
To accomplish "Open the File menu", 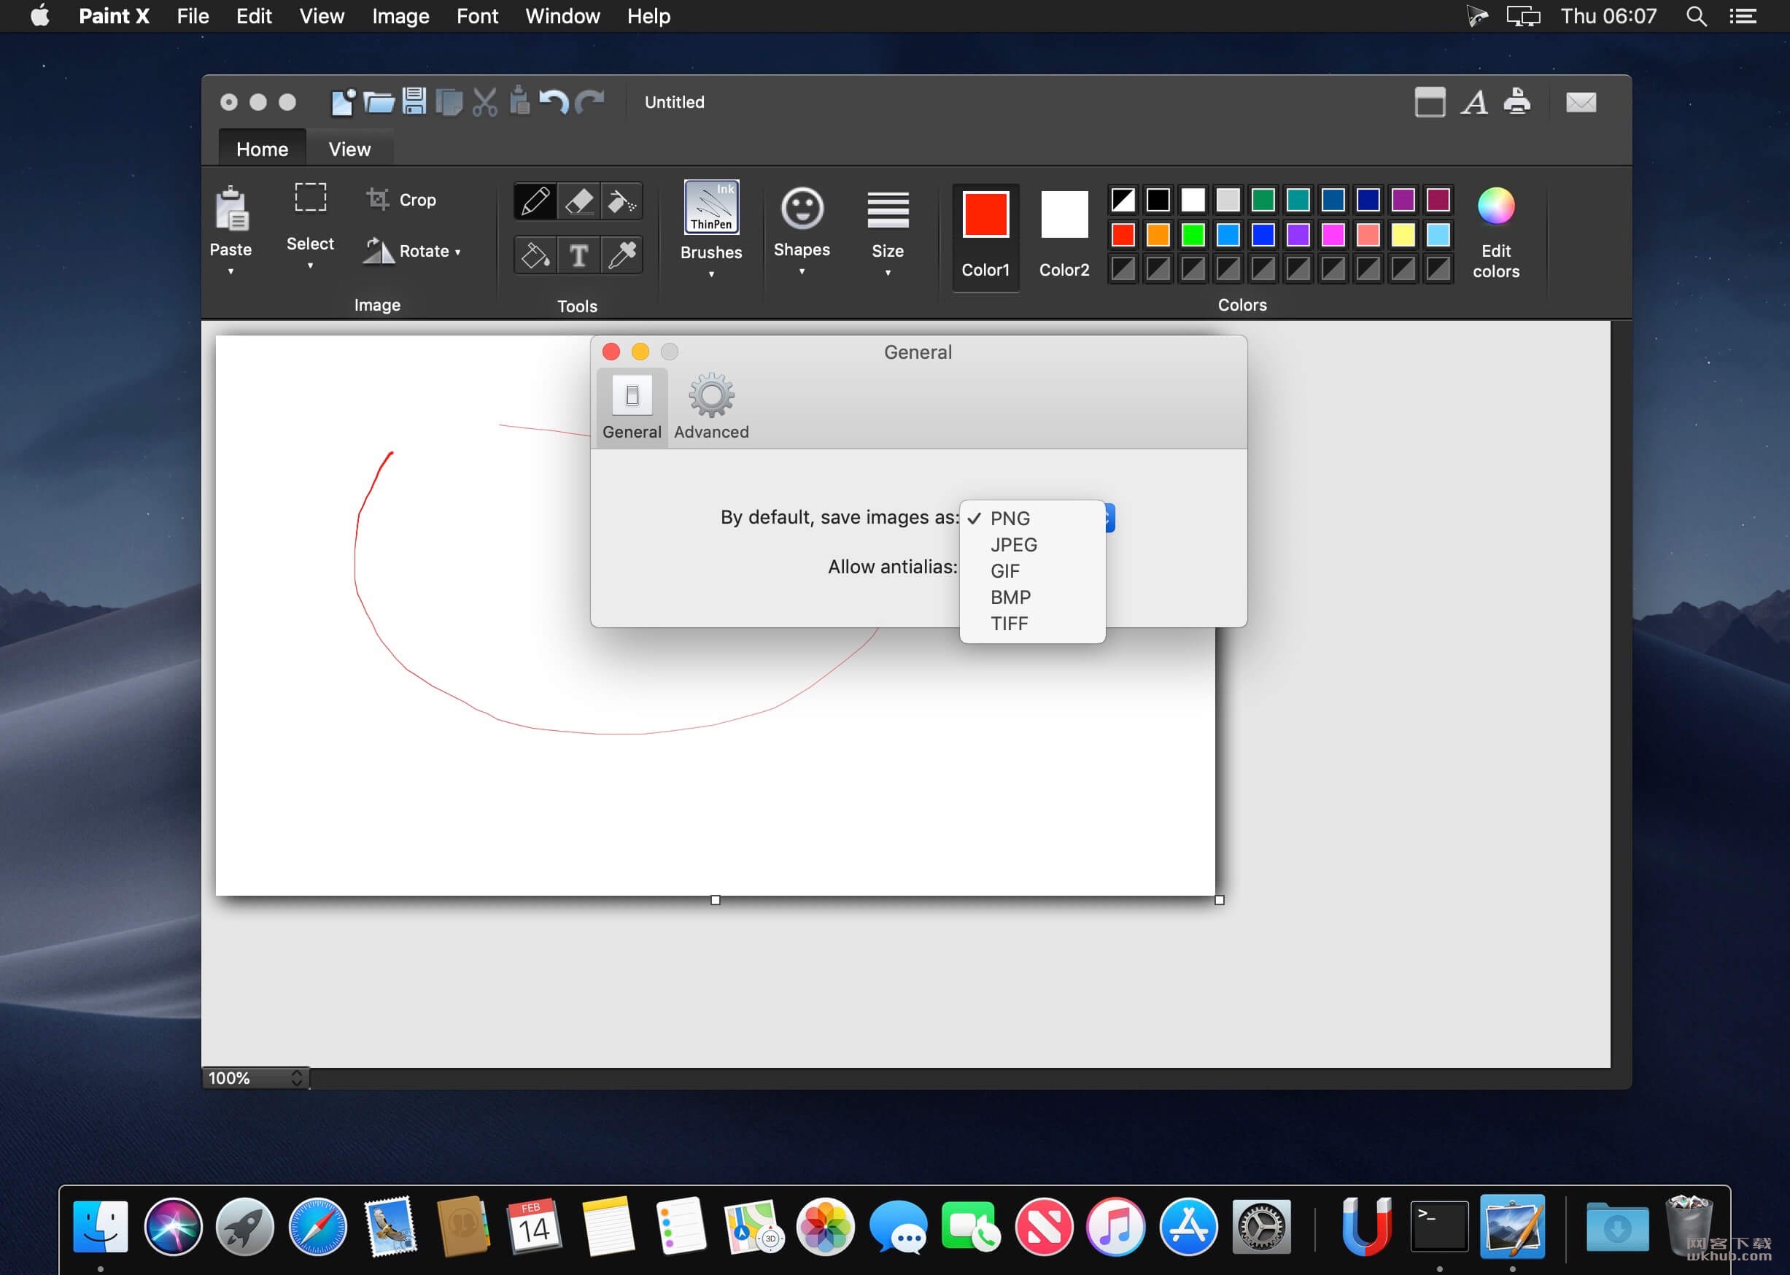I will (193, 16).
